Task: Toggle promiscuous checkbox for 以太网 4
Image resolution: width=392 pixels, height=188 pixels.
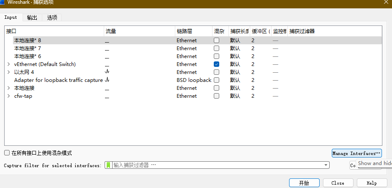Action: tap(217, 72)
